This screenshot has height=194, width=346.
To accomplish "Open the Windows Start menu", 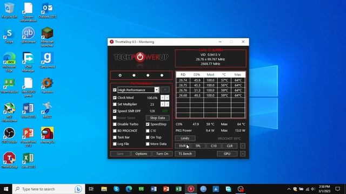I will [x=6, y=189].
